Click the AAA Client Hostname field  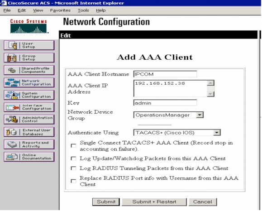(165, 74)
